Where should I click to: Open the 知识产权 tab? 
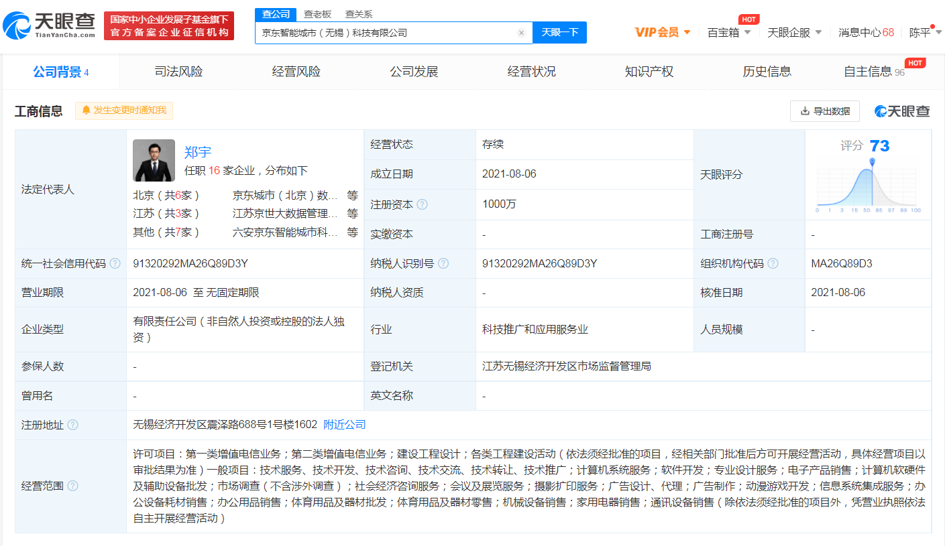[x=649, y=72]
